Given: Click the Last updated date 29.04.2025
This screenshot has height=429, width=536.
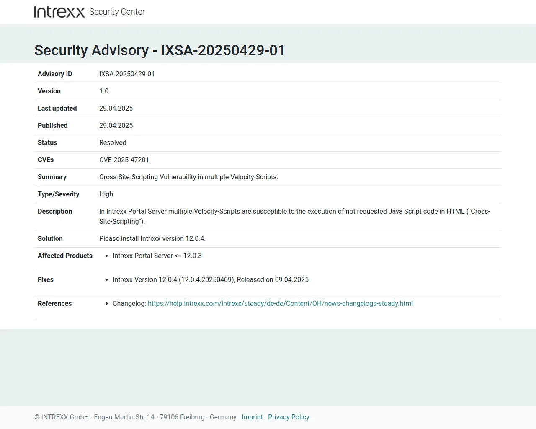Looking at the screenshot, I should [116, 108].
